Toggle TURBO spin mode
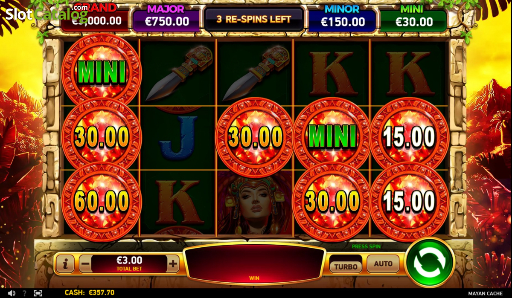This screenshot has height=298, width=512. coord(346,266)
